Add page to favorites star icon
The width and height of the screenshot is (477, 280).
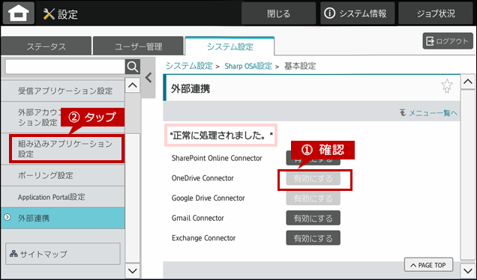447,86
